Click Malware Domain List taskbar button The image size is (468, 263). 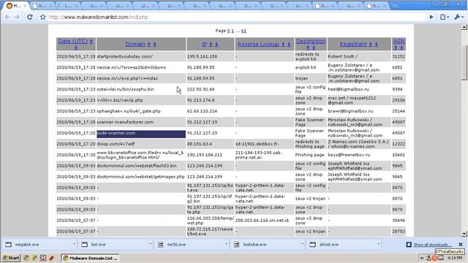click(91, 258)
